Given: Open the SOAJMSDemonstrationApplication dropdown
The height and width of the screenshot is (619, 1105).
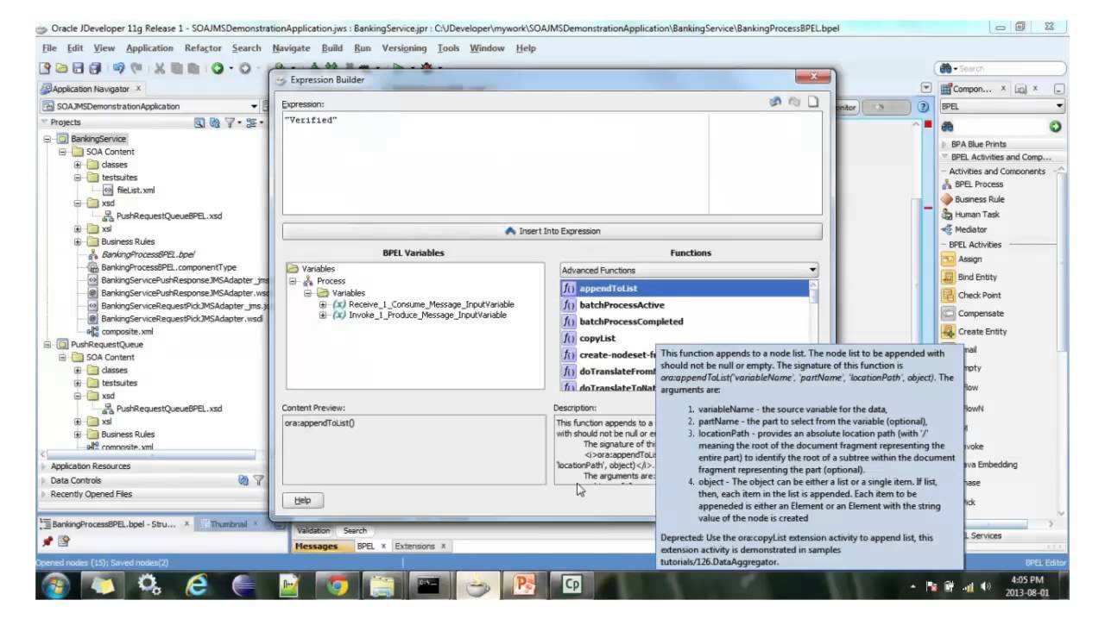Looking at the screenshot, I should click(151, 106).
